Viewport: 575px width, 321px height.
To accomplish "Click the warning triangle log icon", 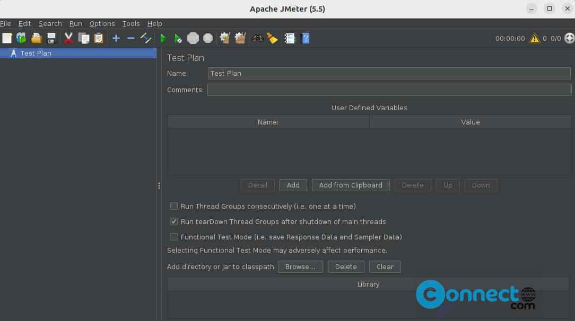I will pyautogui.click(x=534, y=38).
